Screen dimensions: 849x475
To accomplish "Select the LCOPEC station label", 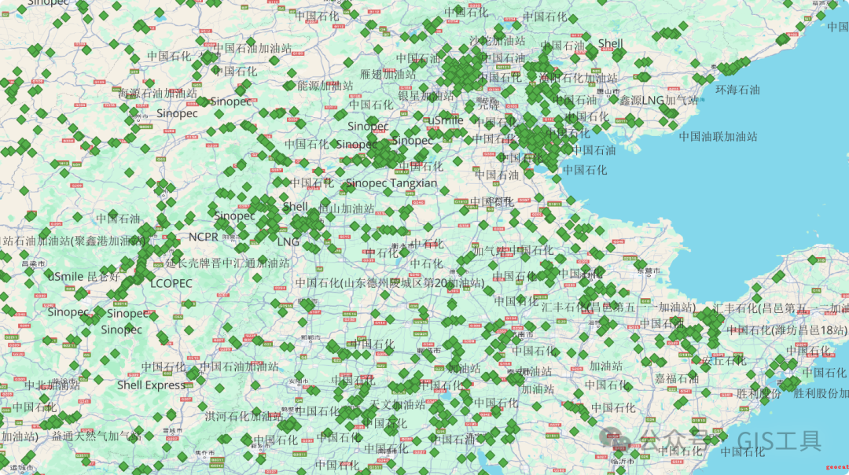I will click(171, 283).
